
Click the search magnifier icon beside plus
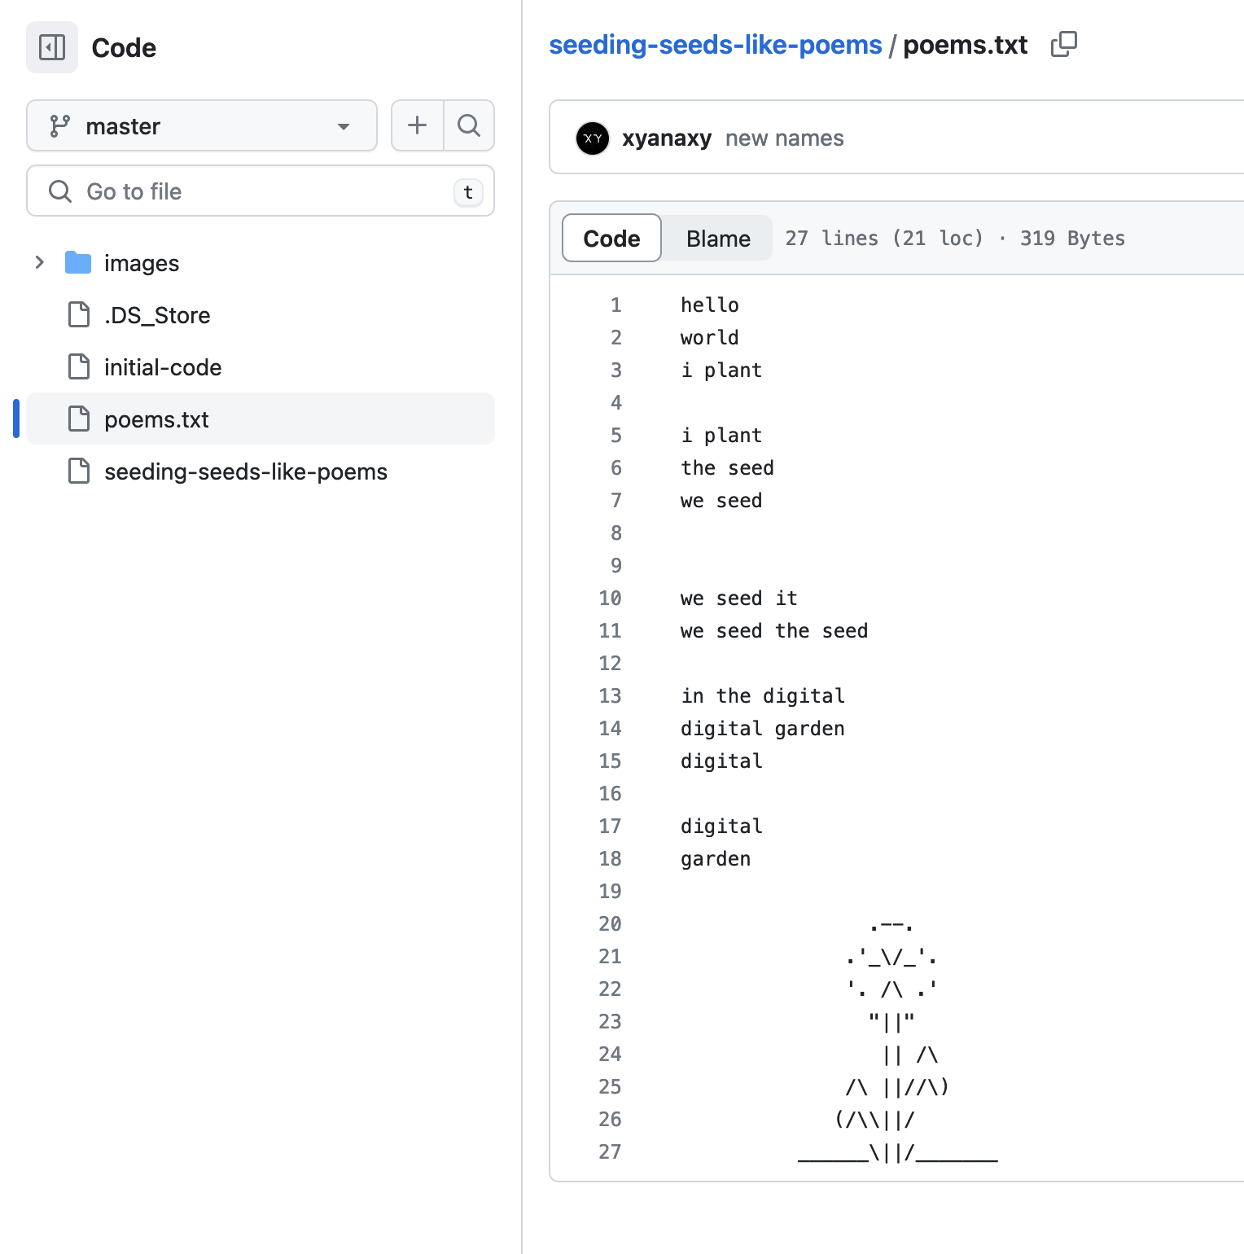[x=469, y=125]
